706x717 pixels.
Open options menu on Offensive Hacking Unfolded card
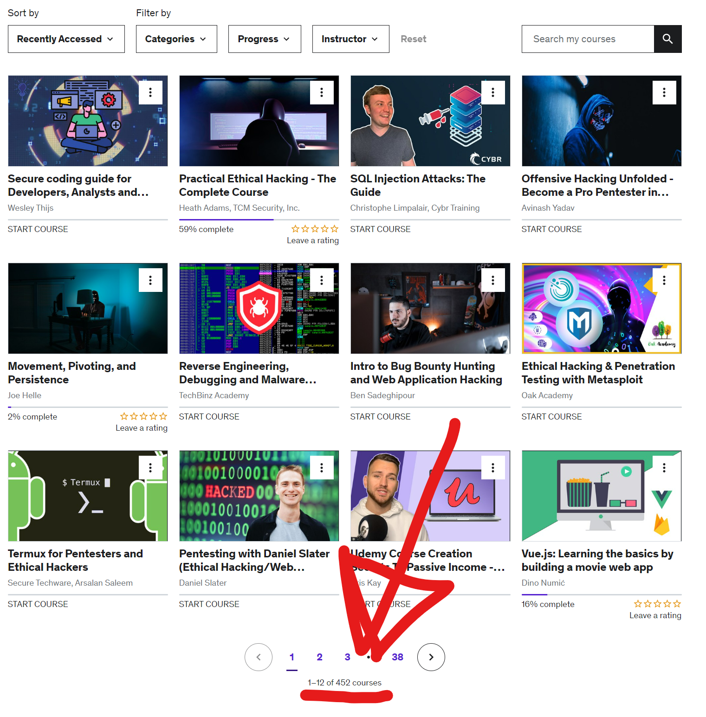click(664, 92)
